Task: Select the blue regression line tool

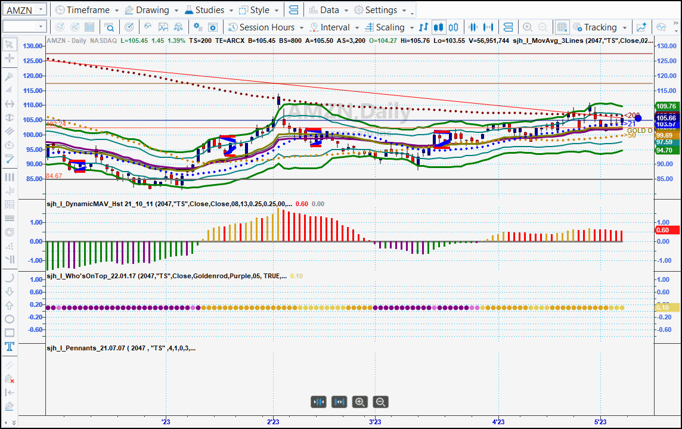Action: 9,159
